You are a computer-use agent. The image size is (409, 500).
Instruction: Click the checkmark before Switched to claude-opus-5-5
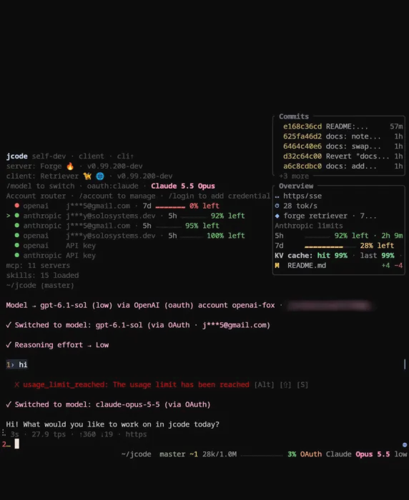9,404
